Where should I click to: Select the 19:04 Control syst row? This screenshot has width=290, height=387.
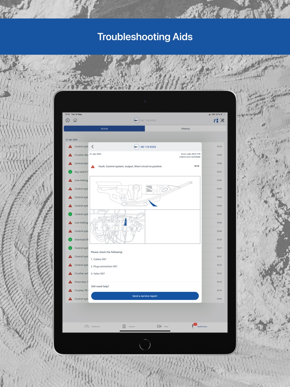(x=145, y=189)
